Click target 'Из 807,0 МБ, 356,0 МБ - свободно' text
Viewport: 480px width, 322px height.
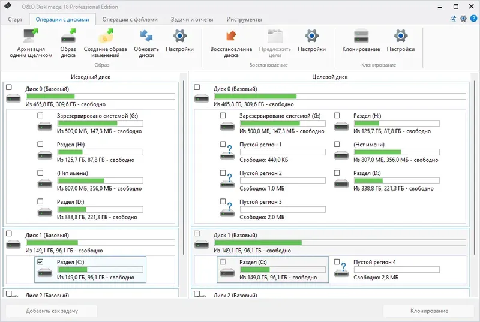396,160
